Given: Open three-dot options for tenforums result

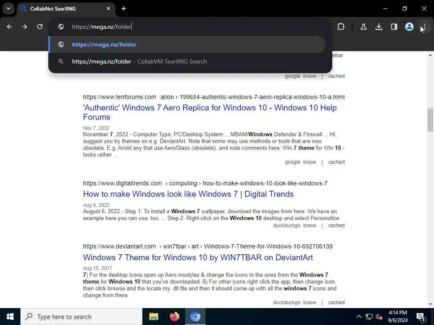Looking at the screenshot, I should click(322, 162).
